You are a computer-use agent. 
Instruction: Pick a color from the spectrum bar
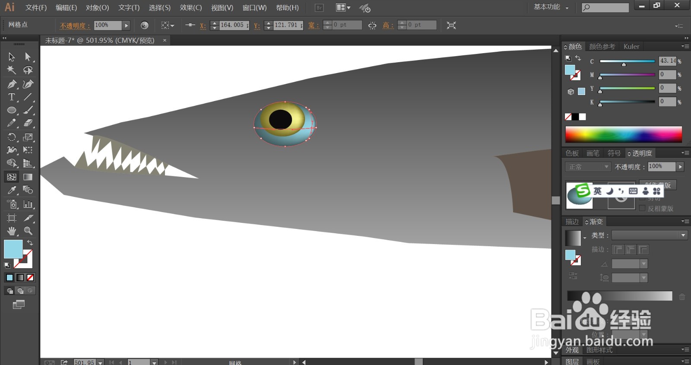tap(624, 134)
